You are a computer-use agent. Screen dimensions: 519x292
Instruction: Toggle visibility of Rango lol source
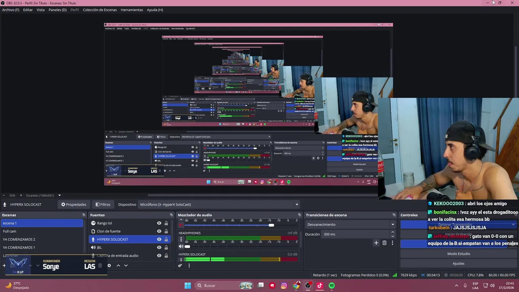pos(159,223)
